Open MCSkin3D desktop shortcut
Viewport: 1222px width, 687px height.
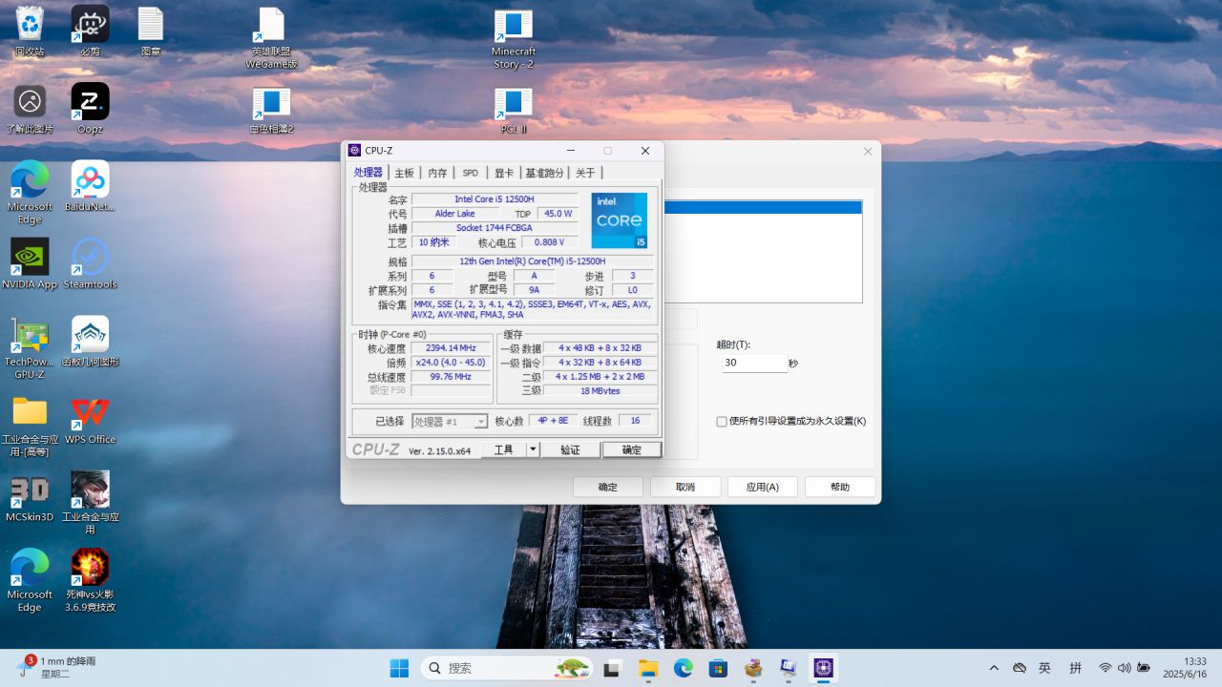[30, 490]
